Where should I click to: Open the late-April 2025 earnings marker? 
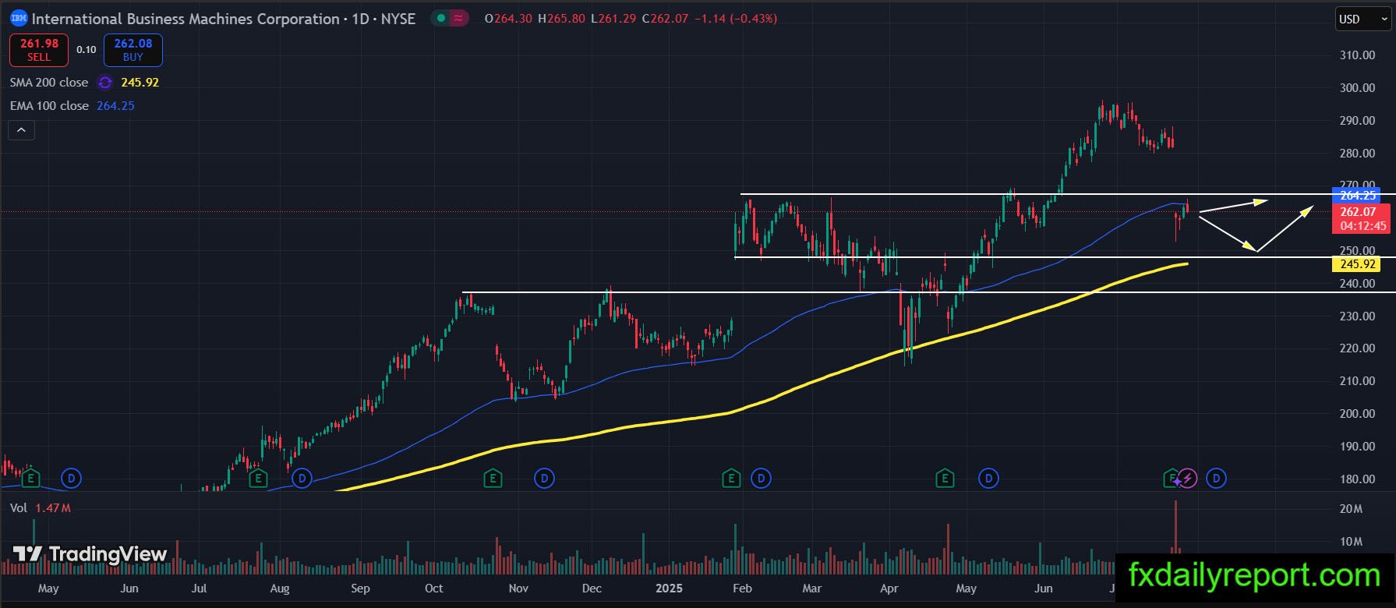pyautogui.click(x=945, y=478)
